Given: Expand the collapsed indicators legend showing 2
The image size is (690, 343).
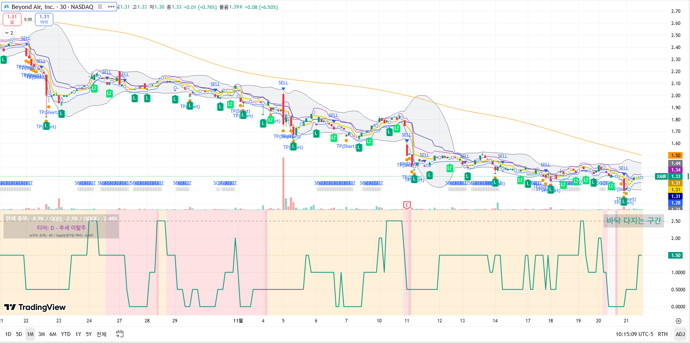Looking at the screenshot, I should 9,33.
